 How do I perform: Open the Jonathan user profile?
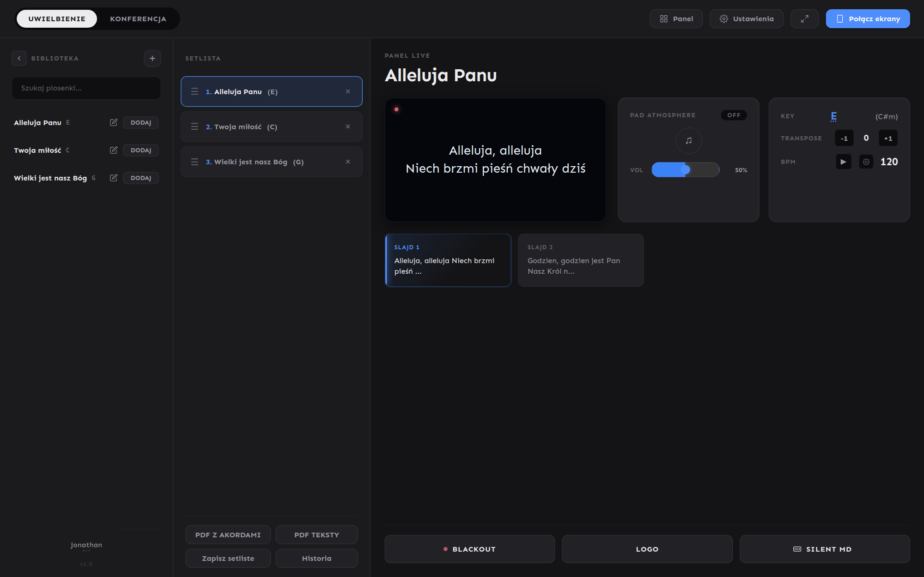click(x=86, y=545)
